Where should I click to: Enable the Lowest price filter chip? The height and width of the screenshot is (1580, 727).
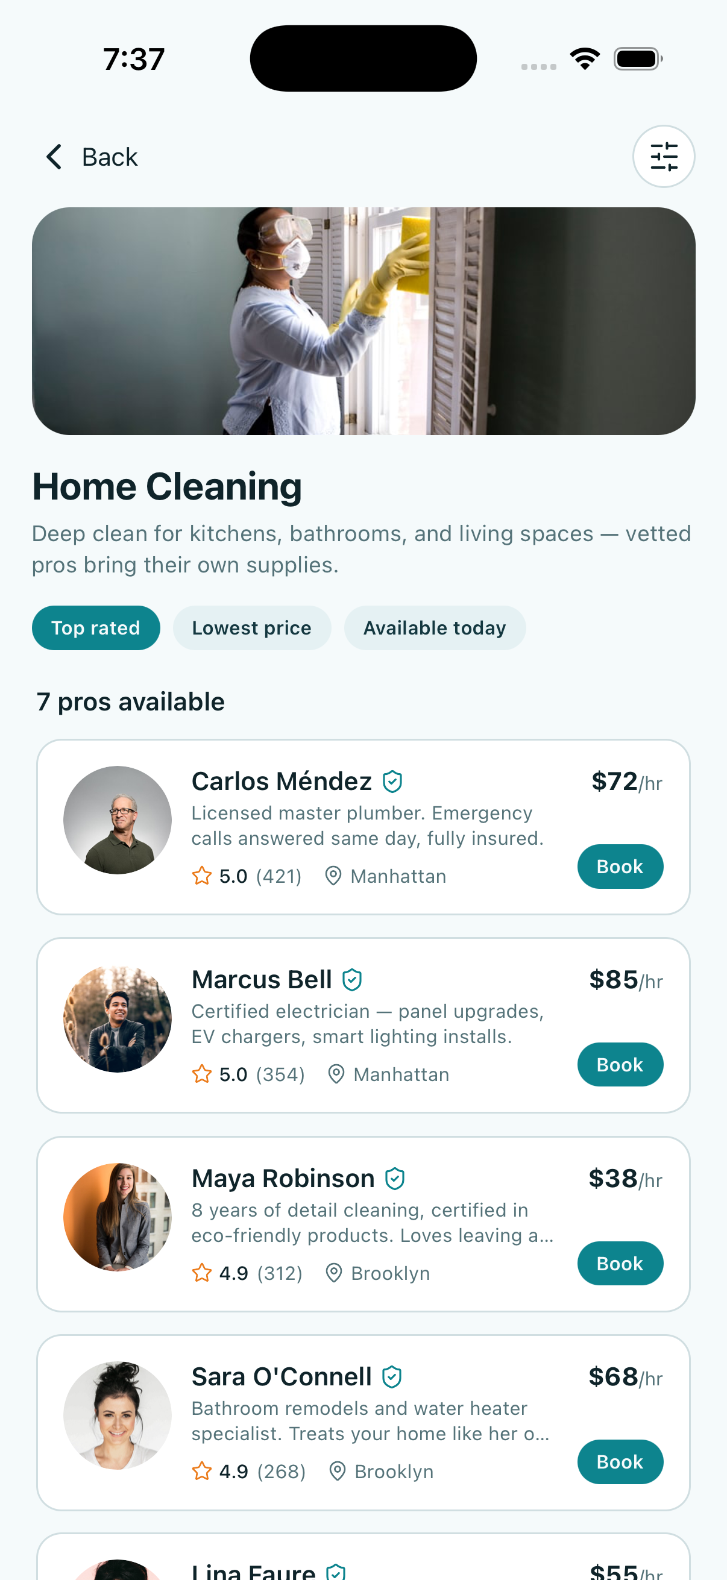coord(251,627)
